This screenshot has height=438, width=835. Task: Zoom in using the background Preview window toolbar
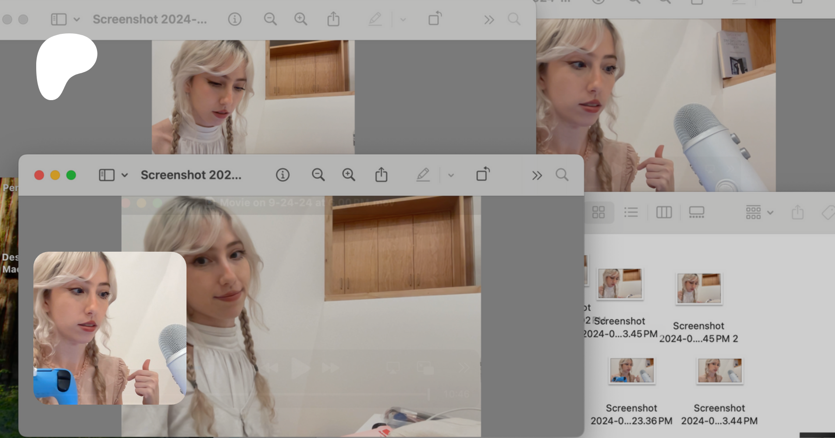pyautogui.click(x=301, y=19)
